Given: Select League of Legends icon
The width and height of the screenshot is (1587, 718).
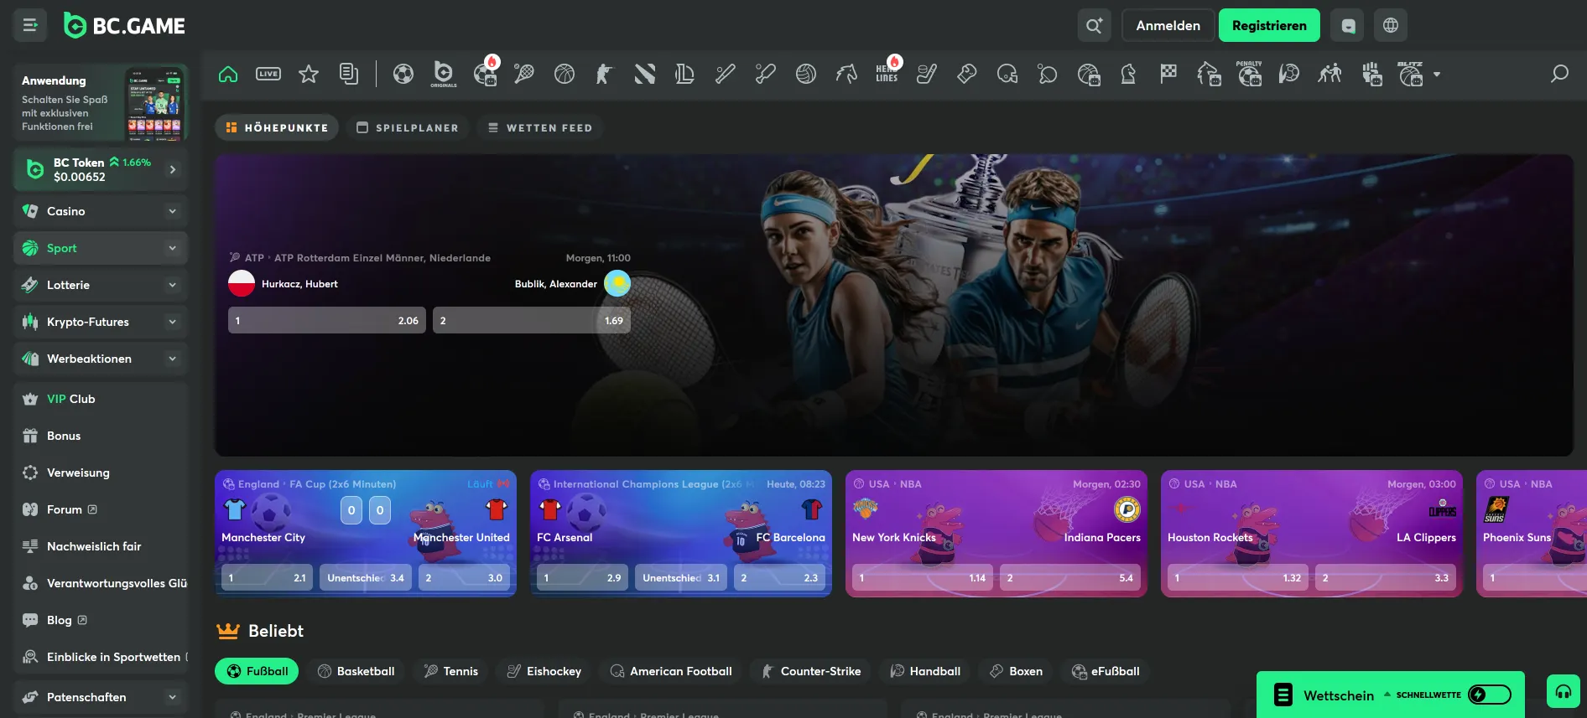Looking at the screenshot, I should click(685, 74).
